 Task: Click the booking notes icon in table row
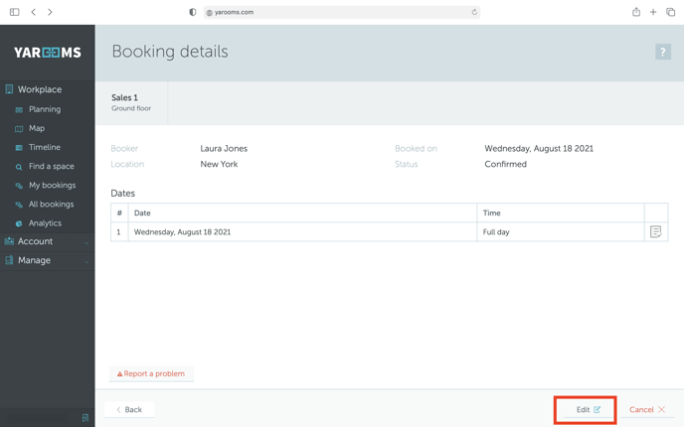click(x=655, y=231)
